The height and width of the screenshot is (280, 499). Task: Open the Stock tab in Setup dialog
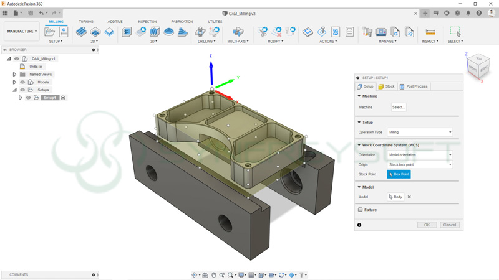coord(387,86)
